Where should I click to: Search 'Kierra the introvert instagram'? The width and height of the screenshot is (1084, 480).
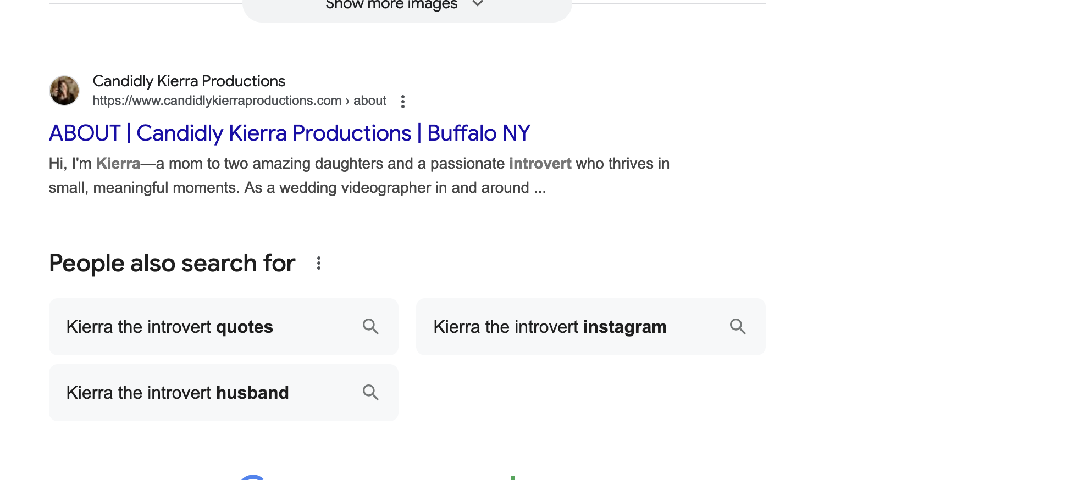(x=550, y=327)
